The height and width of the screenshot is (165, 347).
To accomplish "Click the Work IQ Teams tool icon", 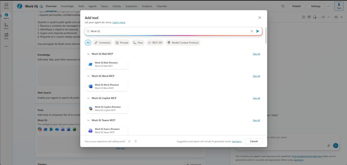I will tap(90, 130).
